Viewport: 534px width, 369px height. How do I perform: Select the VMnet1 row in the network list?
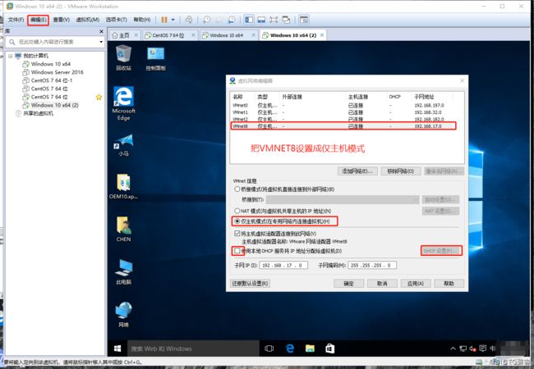click(343, 112)
